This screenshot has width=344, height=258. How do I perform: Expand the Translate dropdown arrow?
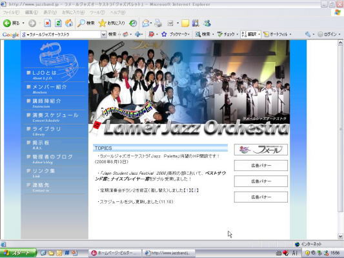point(259,34)
